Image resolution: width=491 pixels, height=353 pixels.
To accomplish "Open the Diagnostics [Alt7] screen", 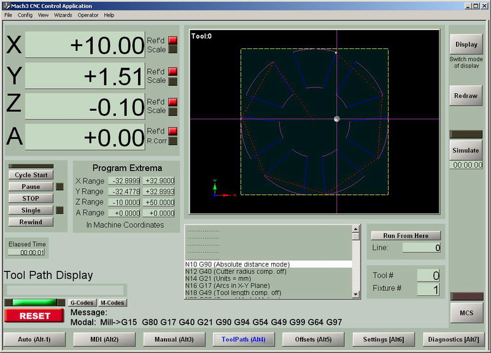I will click(454, 340).
